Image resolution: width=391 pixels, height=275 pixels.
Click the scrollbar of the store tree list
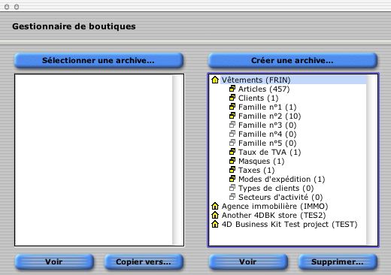pos(371,160)
